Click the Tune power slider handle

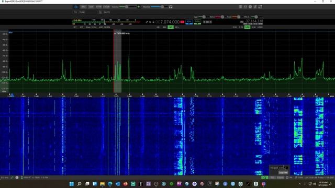tap(239, 17)
